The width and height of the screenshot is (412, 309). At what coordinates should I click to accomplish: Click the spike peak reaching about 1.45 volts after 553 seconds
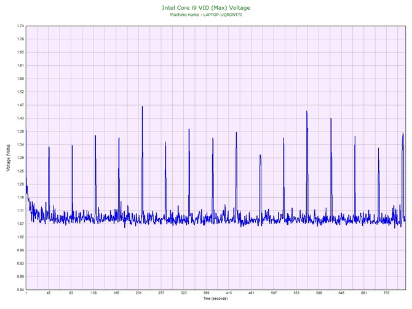(307, 112)
